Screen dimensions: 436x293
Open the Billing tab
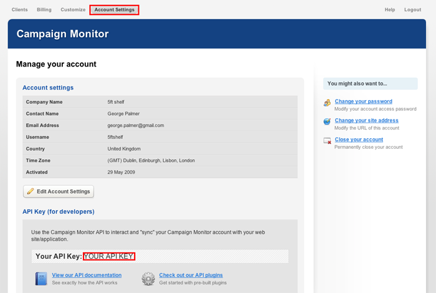[x=44, y=10]
